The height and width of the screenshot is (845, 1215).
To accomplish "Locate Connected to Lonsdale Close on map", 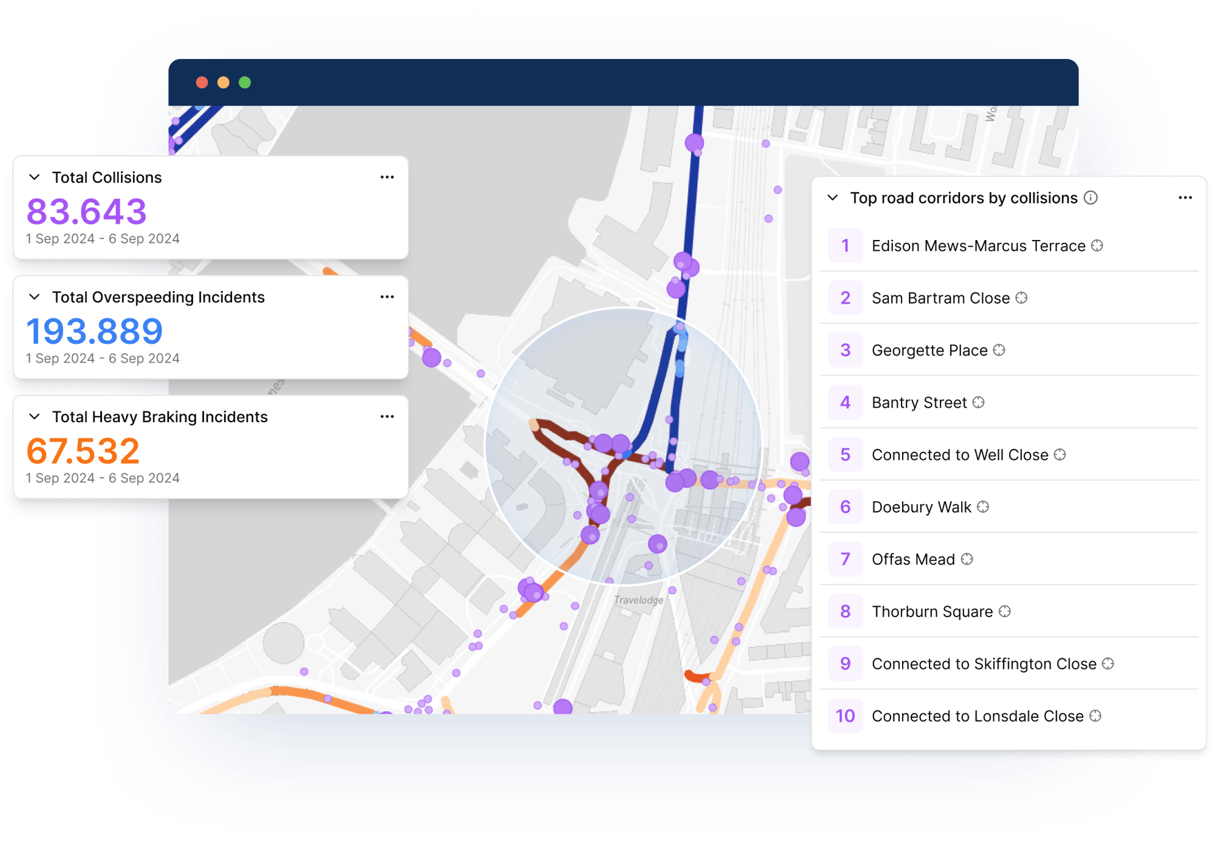I will click(1095, 716).
